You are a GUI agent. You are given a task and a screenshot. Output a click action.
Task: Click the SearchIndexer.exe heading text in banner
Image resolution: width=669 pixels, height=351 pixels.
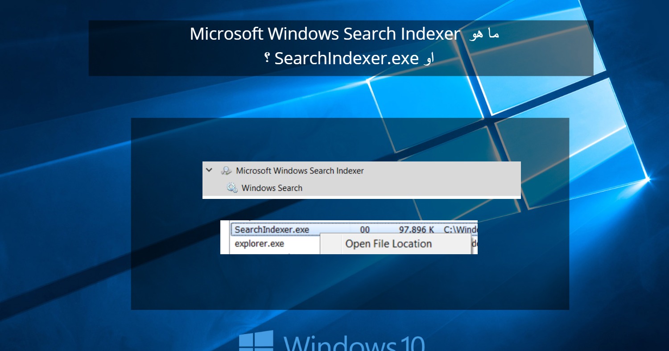(346, 58)
